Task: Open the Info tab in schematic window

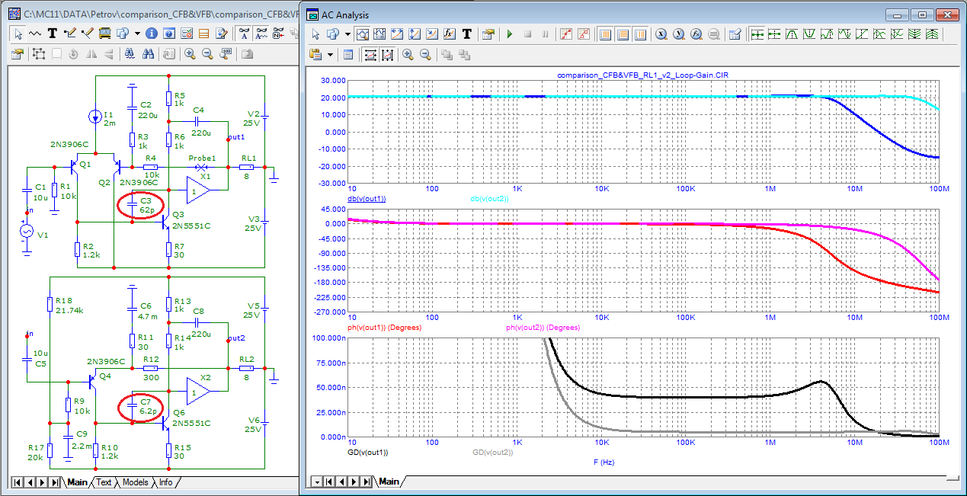Action: [x=165, y=482]
